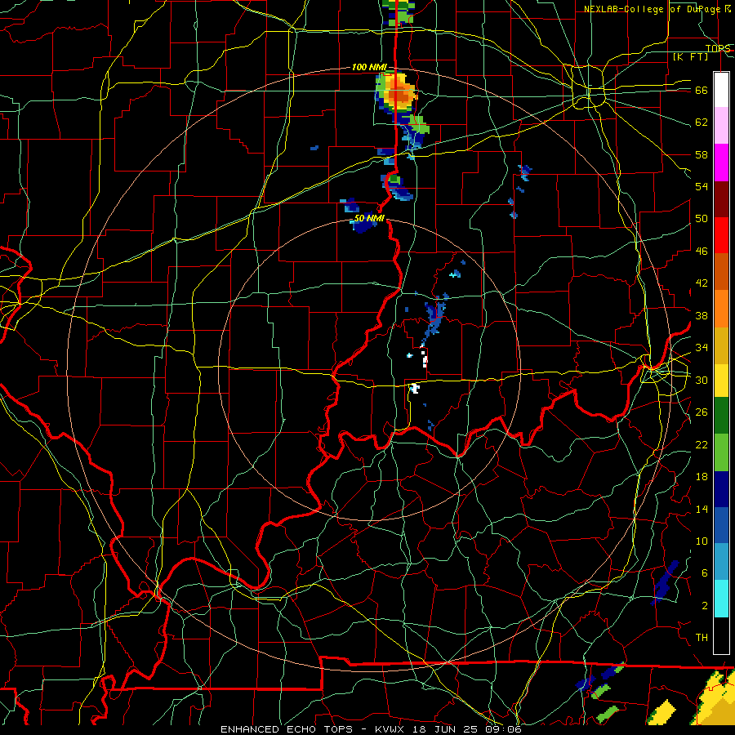Select the dark red legend swatch
This screenshot has width=735, height=735.
(x=721, y=199)
